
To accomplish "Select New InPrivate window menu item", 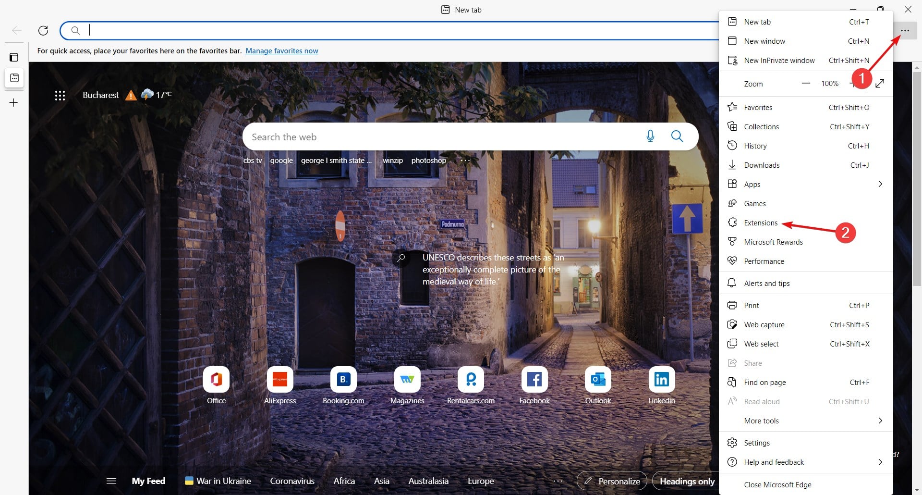I will click(x=806, y=60).
